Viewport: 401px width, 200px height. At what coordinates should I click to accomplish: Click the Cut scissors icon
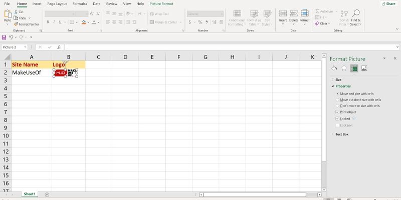click(x=16, y=11)
